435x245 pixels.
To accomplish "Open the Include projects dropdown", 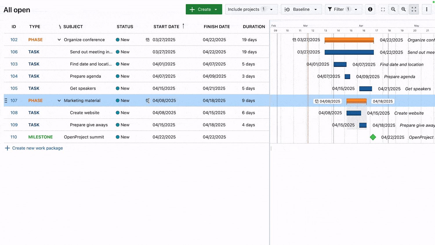I will point(251,9).
